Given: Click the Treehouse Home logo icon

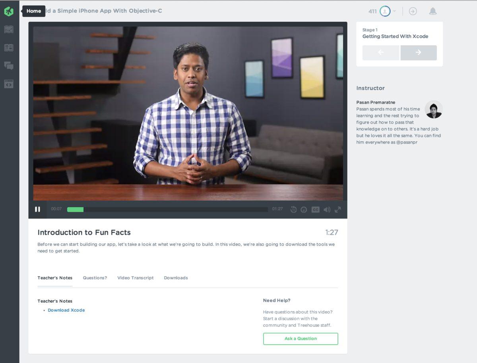Looking at the screenshot, I should coord(9,11).
